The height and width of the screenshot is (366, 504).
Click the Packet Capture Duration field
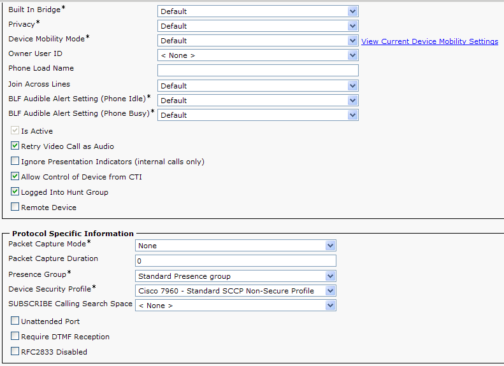click(235, 261)
